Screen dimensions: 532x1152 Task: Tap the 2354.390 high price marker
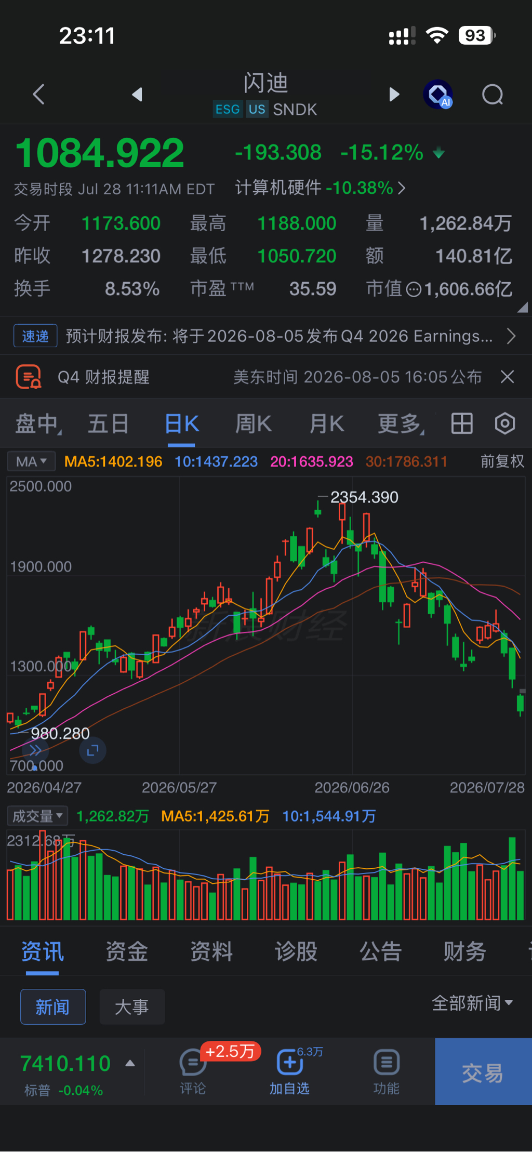[364, 497]
